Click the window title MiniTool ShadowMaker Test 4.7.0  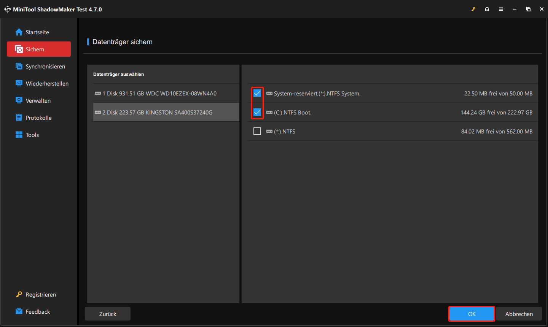point(57,9)
